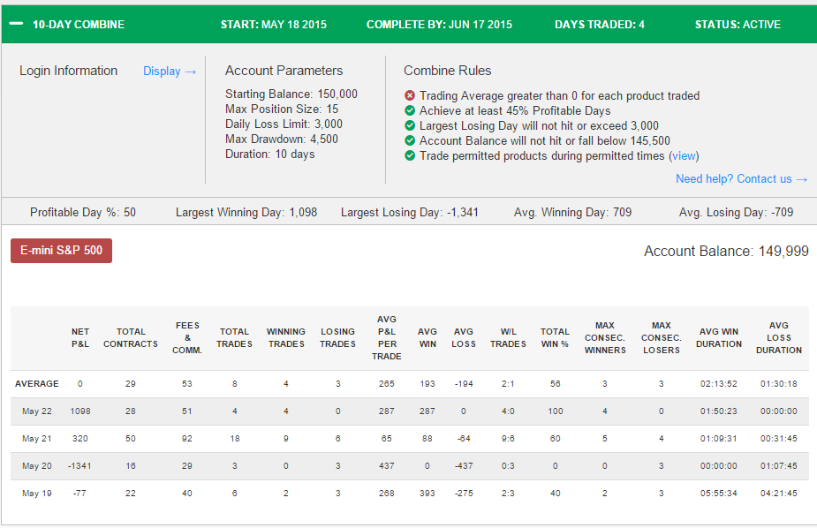Viewport: 817px width, 528px height.
Task: Click the DAYS TRADED: 4 header text
Action: pyautogui.click(x=600, y=25)
